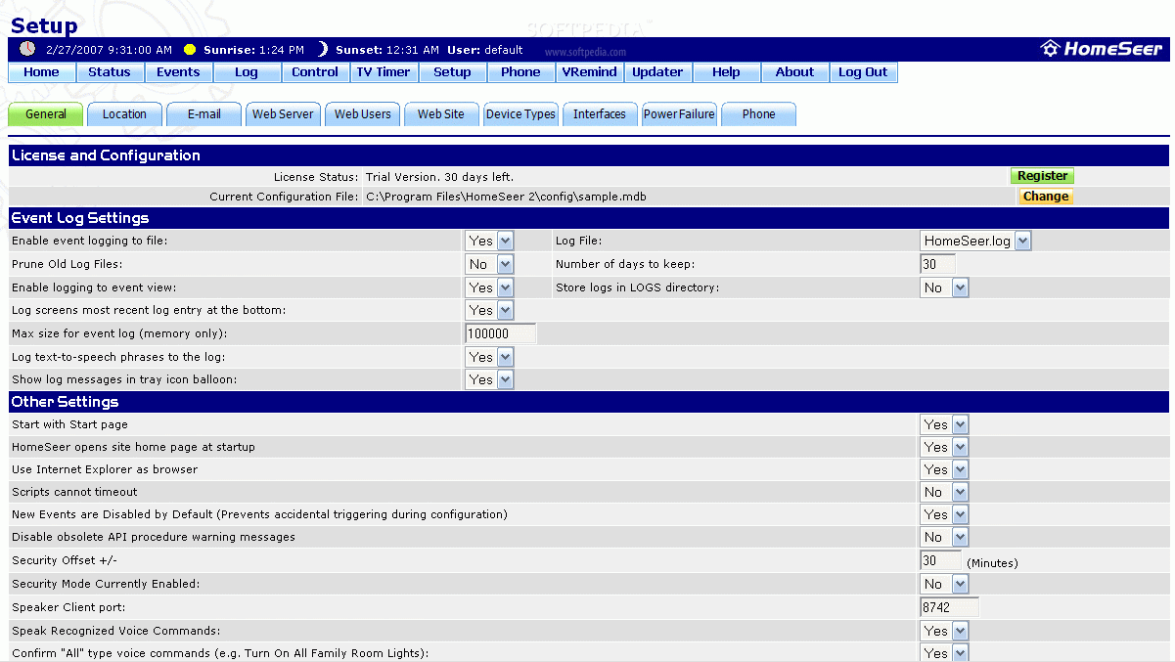Switch to the Location tab
The image size is (1175, 662).
point(124,114)
